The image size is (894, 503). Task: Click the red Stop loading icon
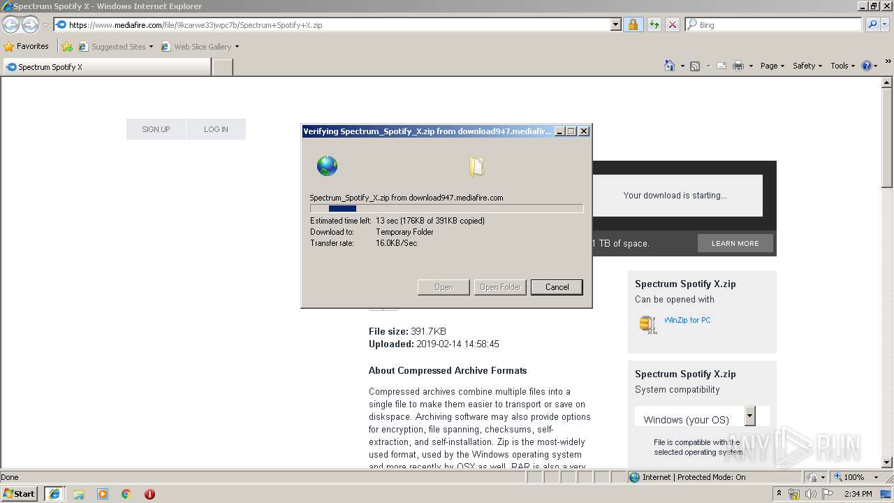click(x=673, y=25)
